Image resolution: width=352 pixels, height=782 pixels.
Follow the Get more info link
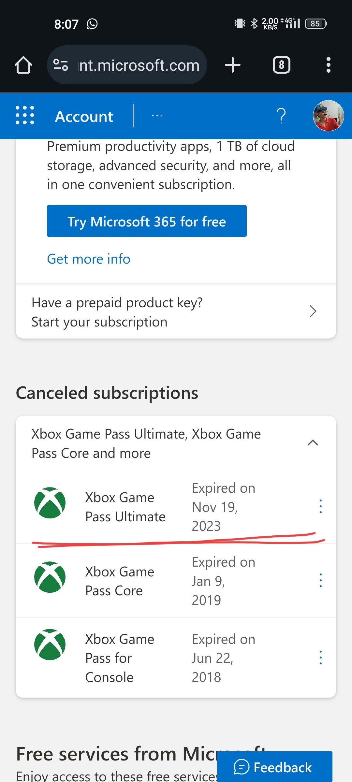pos(89,259)
